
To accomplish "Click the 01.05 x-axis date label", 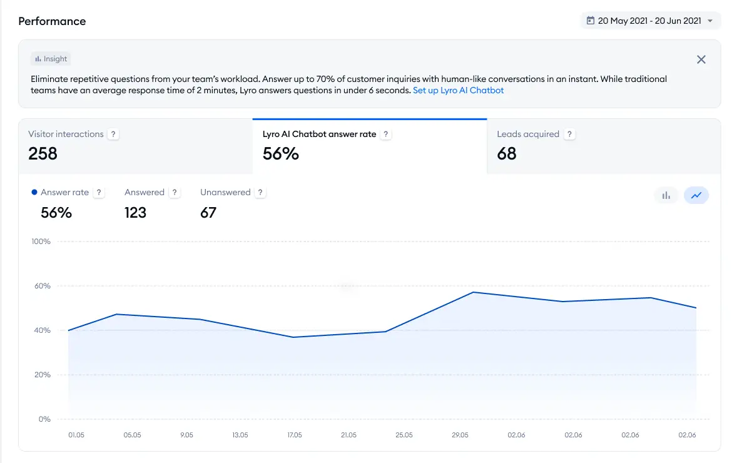I will click(76, 435).
